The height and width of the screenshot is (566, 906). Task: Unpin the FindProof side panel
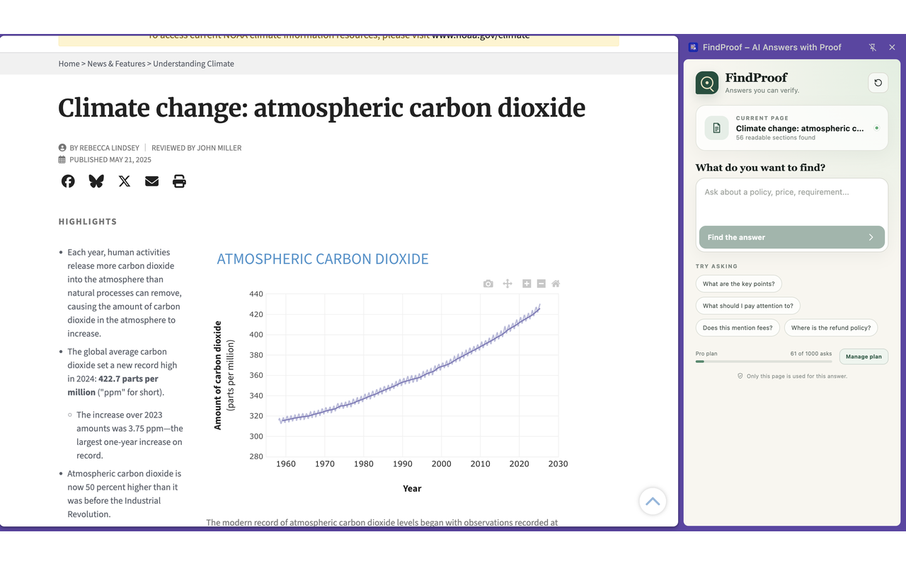point(873,47)
